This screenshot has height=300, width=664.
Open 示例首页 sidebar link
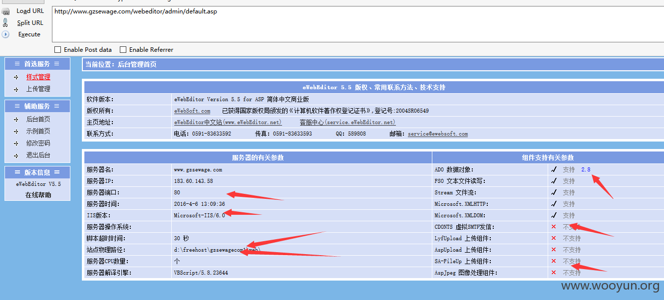[38, 131]
